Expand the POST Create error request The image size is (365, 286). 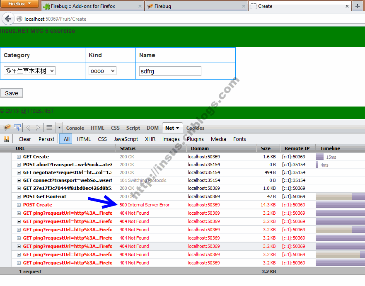point(19,205)
